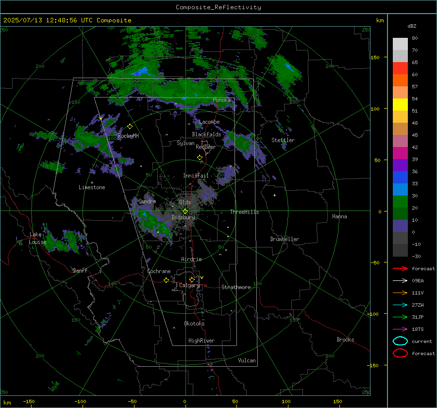This screenshot has width=437, height=408.
Task: Select the RedDeer city label
Action: (x=206, y=147)
